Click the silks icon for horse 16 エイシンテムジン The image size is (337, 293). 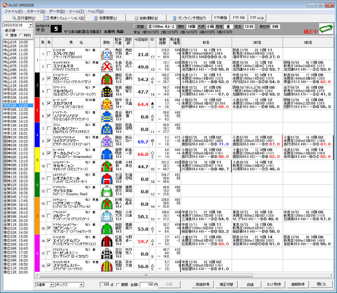click(107, 241)
